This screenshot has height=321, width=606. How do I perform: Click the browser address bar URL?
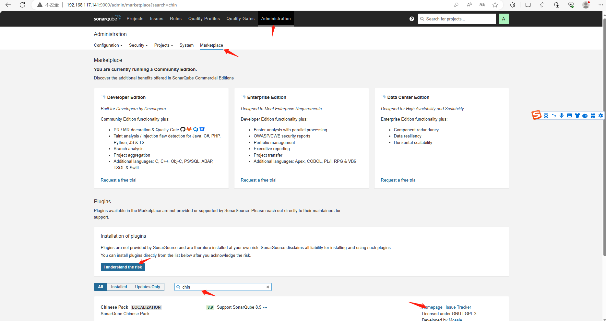click(x=122, y=5)
